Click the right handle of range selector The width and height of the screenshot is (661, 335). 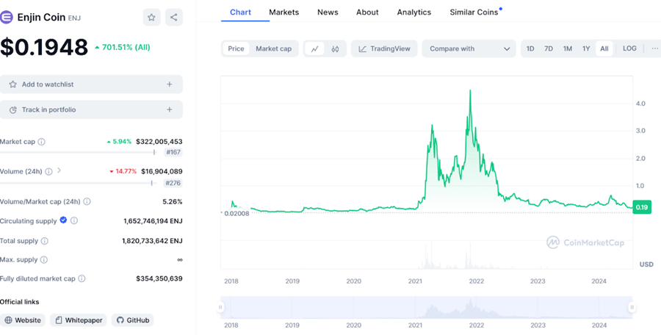tap(632, 307)
